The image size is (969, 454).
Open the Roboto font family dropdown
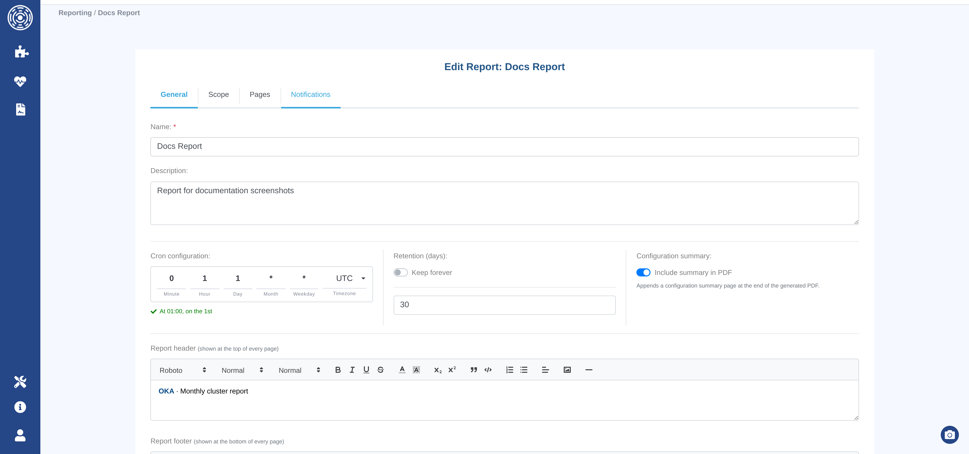[183, 370]
